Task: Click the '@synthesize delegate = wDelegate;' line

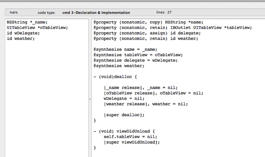Action: click(136, 60)
